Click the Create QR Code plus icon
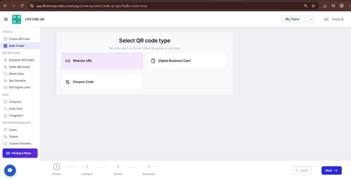This screenshot has width=351, height=180. (5, 39)
